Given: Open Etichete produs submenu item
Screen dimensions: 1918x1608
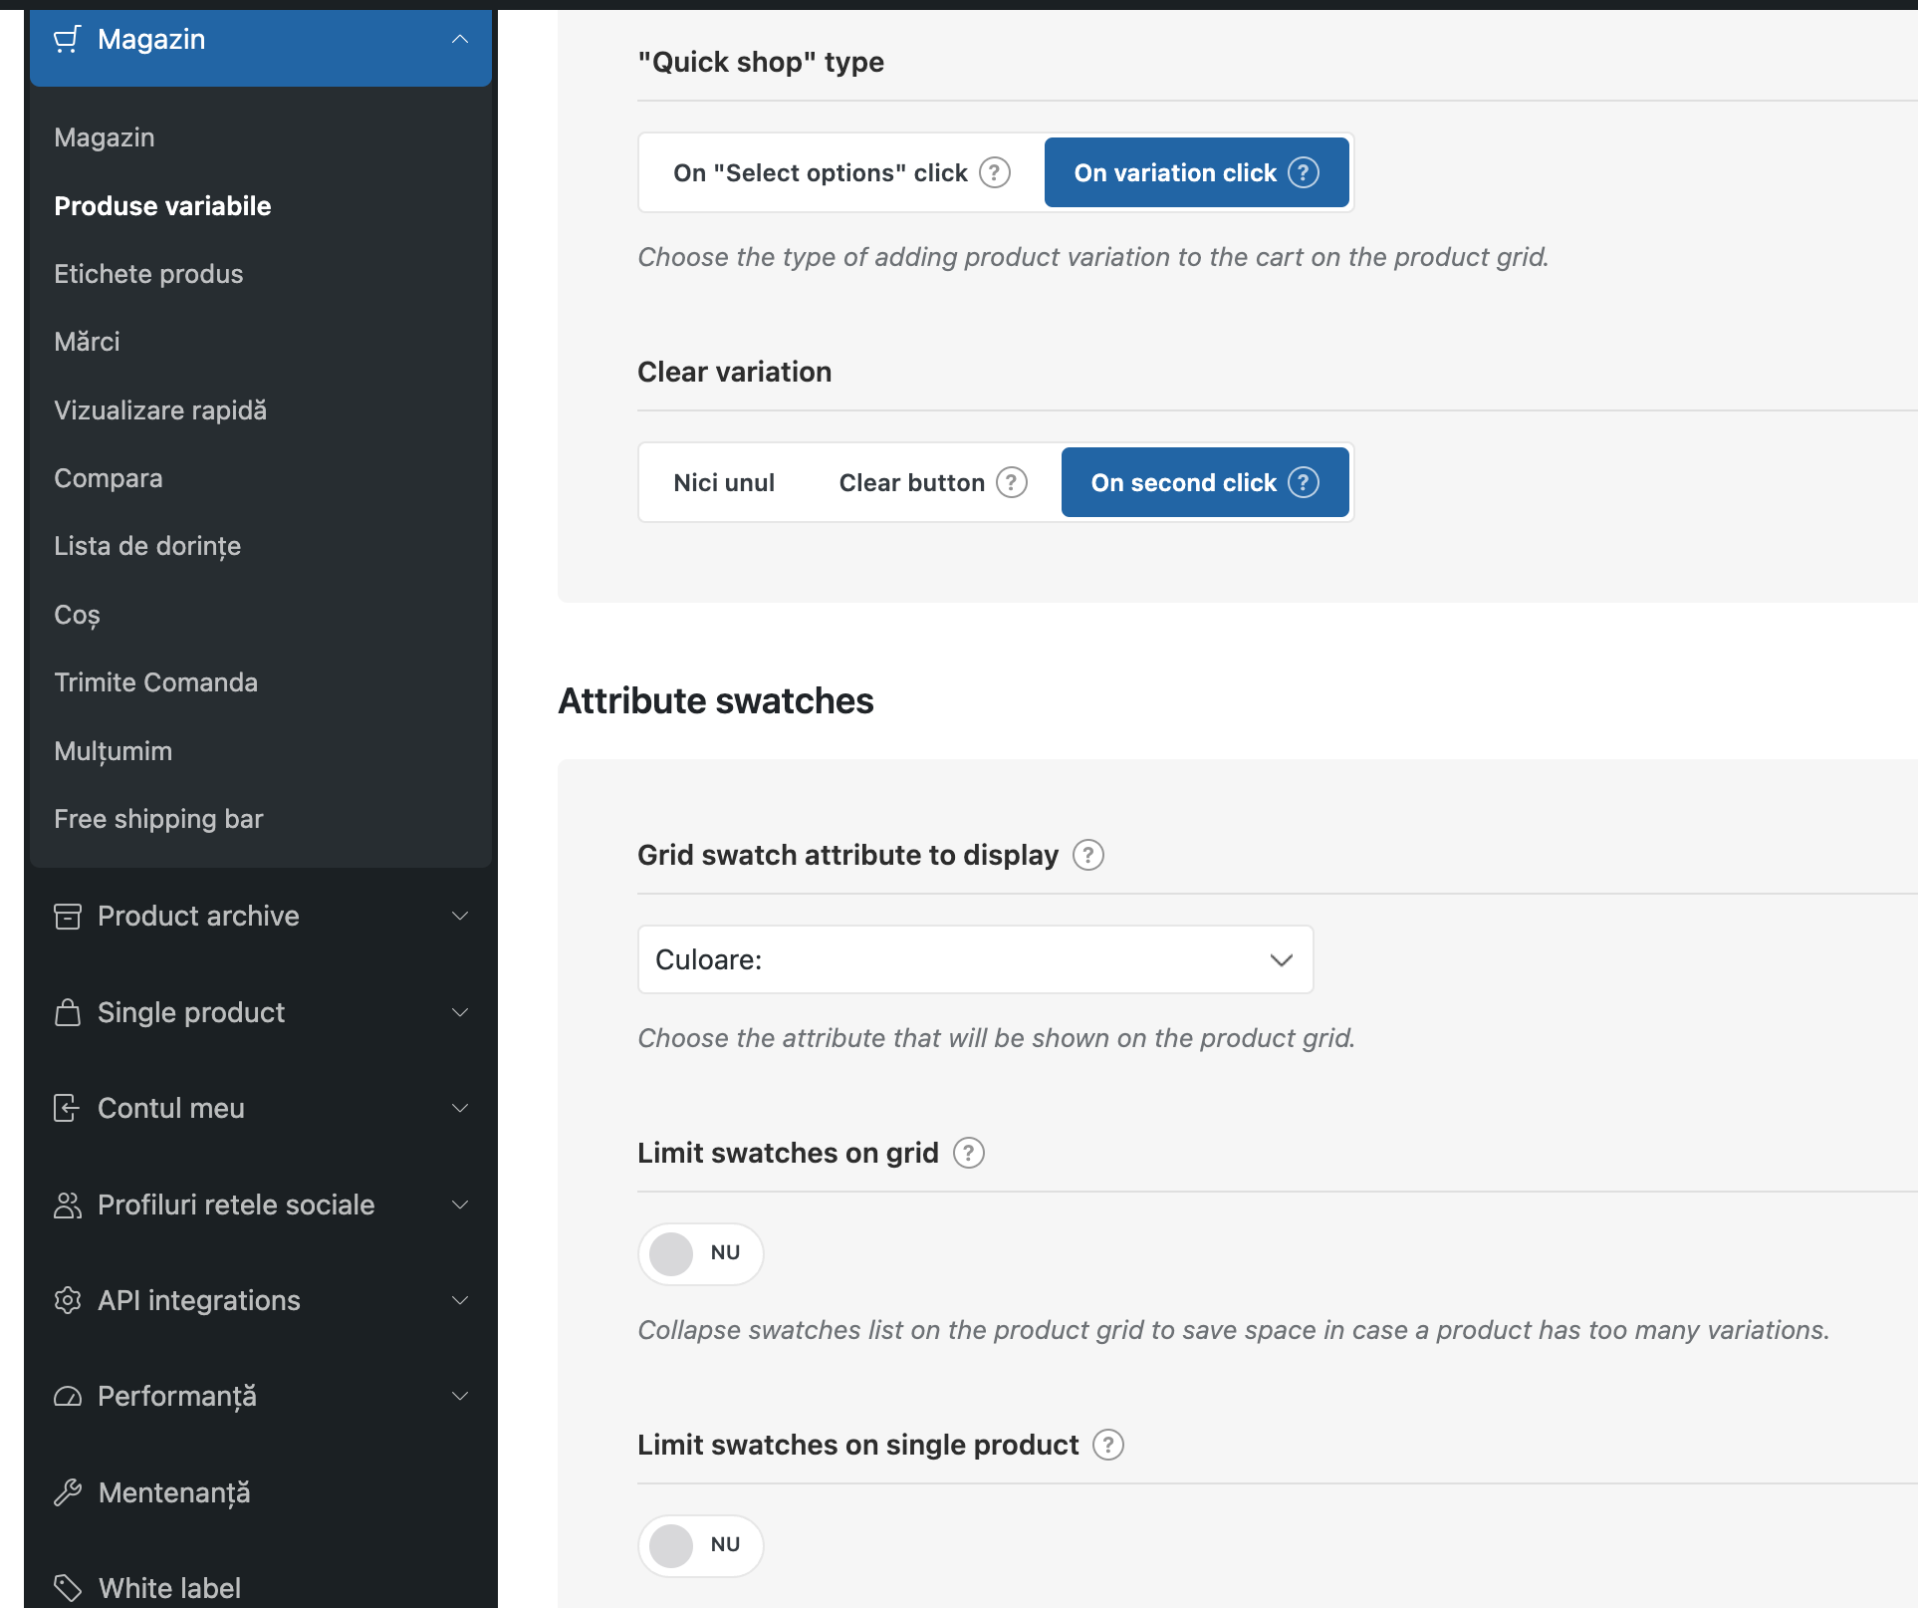Looking at the screenshot, I should [148, 274].
